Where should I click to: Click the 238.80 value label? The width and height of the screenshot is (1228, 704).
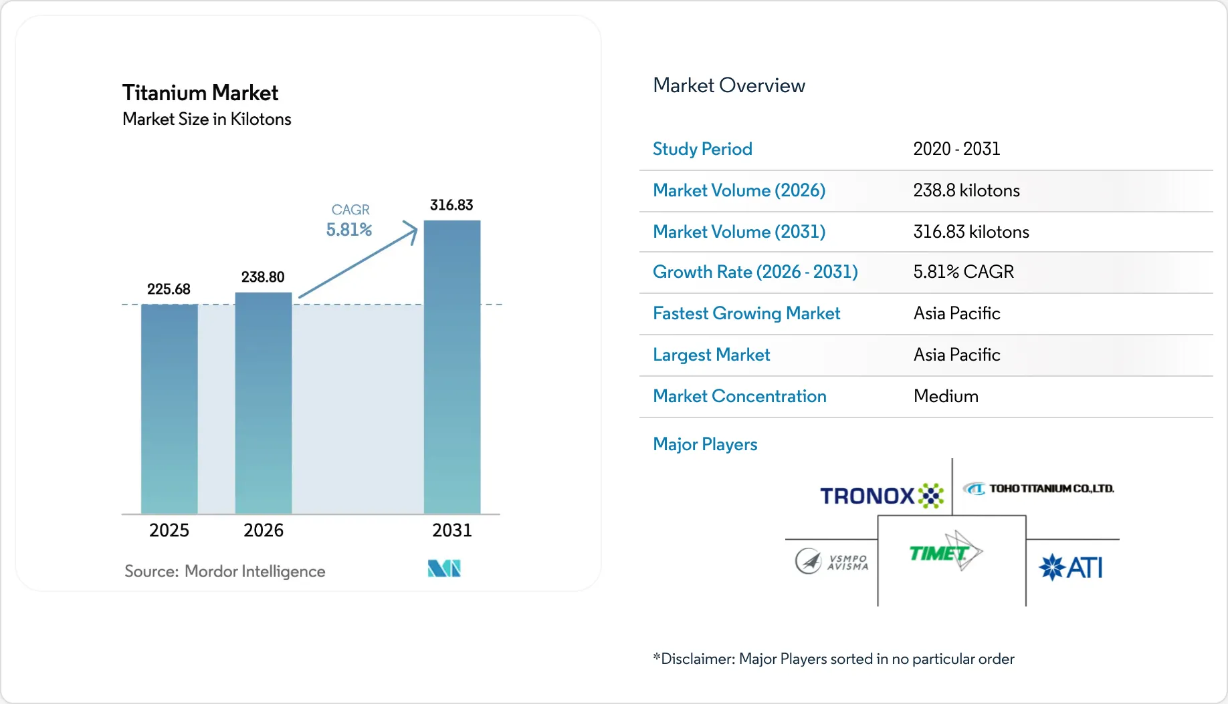(x=263, y=277)
